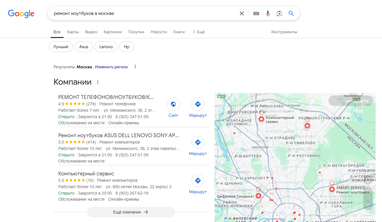The image size is (382, 222).
Task: Expand the Ещё more-tabs menu
Action: pos(198,32)
